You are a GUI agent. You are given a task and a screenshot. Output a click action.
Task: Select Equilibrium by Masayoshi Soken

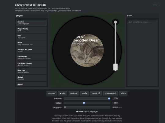pos(31,57)
